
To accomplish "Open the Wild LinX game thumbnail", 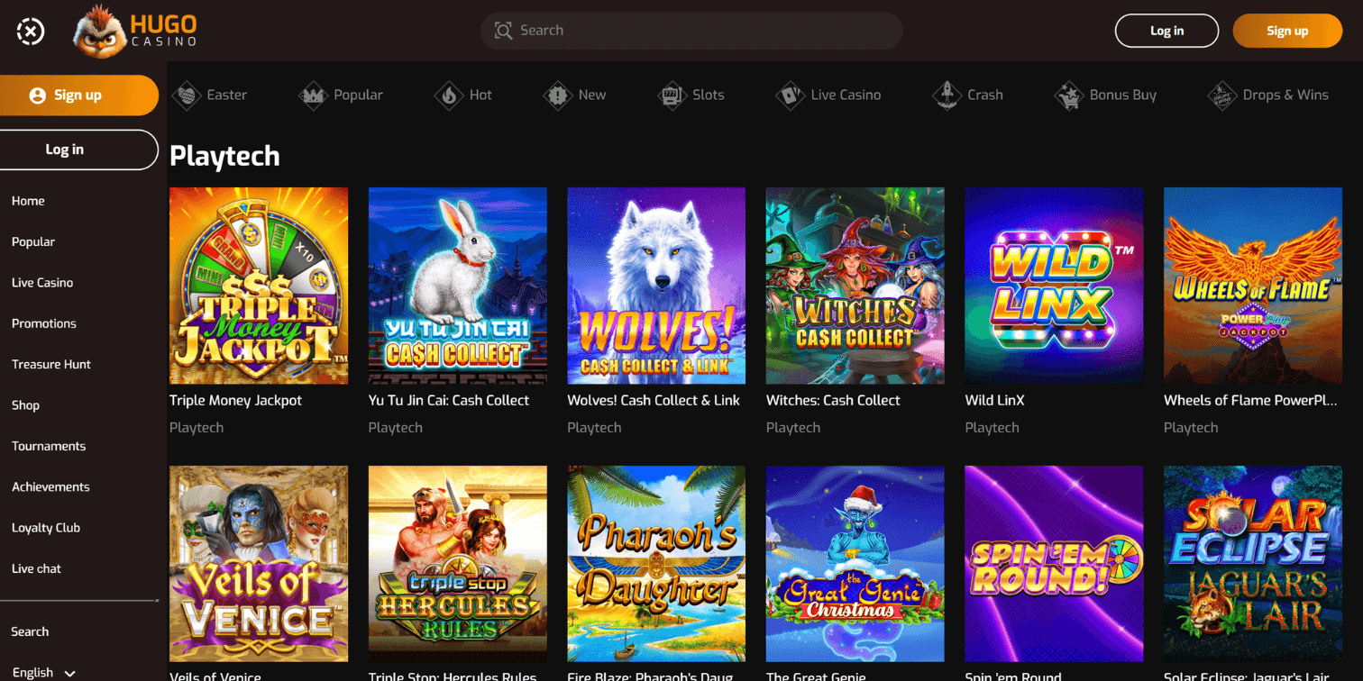I will tap(1054, 286).
